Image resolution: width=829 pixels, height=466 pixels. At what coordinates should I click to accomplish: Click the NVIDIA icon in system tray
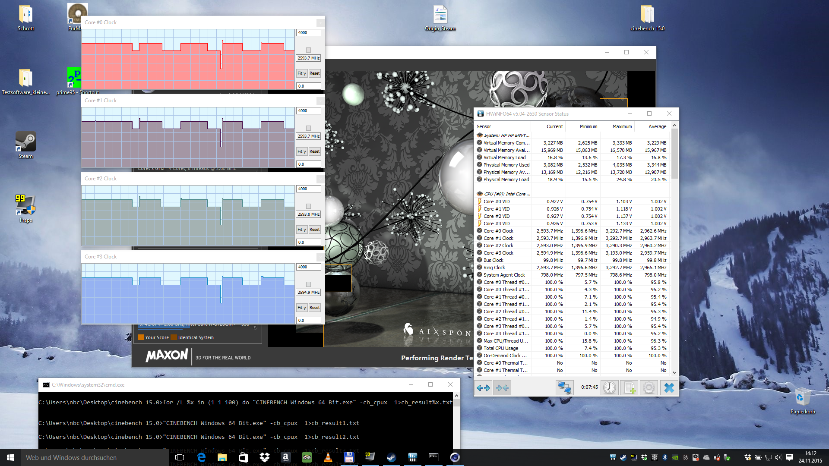[675, 457]
